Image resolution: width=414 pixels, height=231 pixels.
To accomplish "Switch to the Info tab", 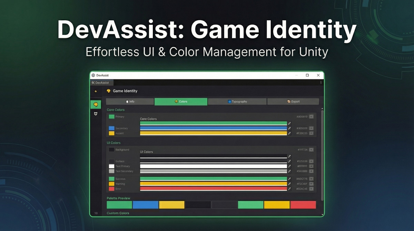I will 130,101.
